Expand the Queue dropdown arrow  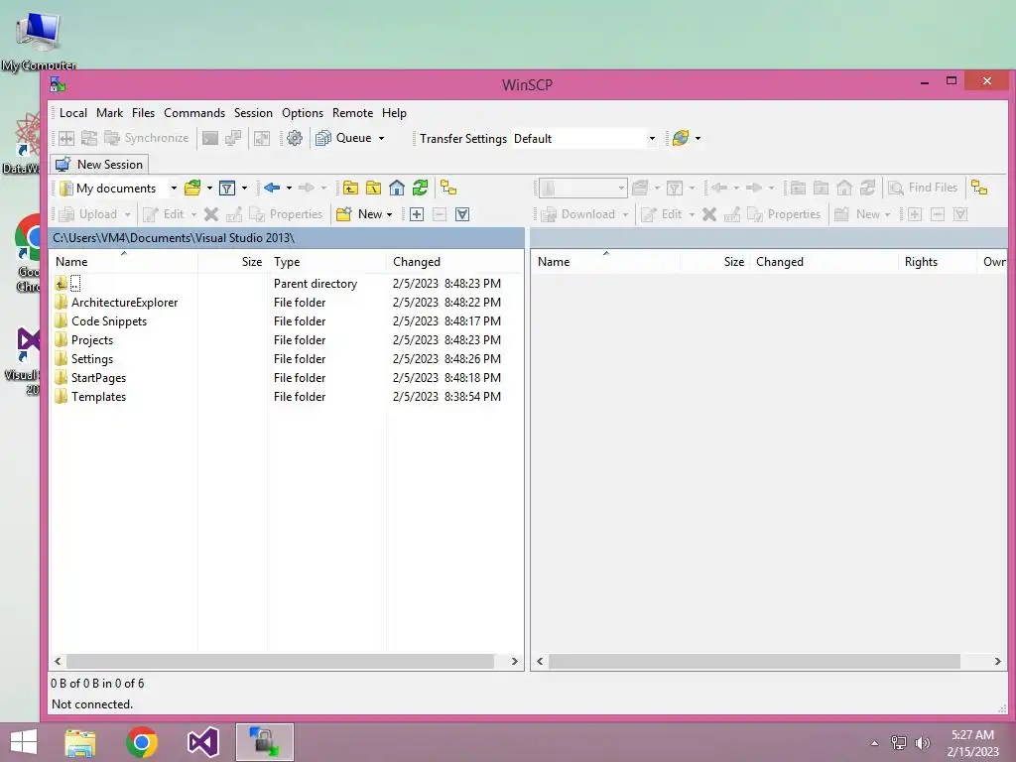382,138
